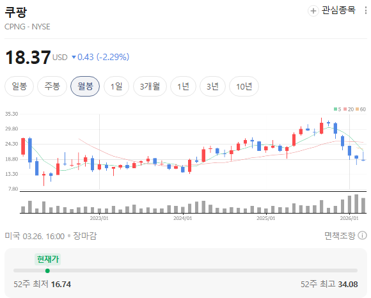Open the three-dot more options menu
The image size is (371, 298).
[x=365, y=11]
